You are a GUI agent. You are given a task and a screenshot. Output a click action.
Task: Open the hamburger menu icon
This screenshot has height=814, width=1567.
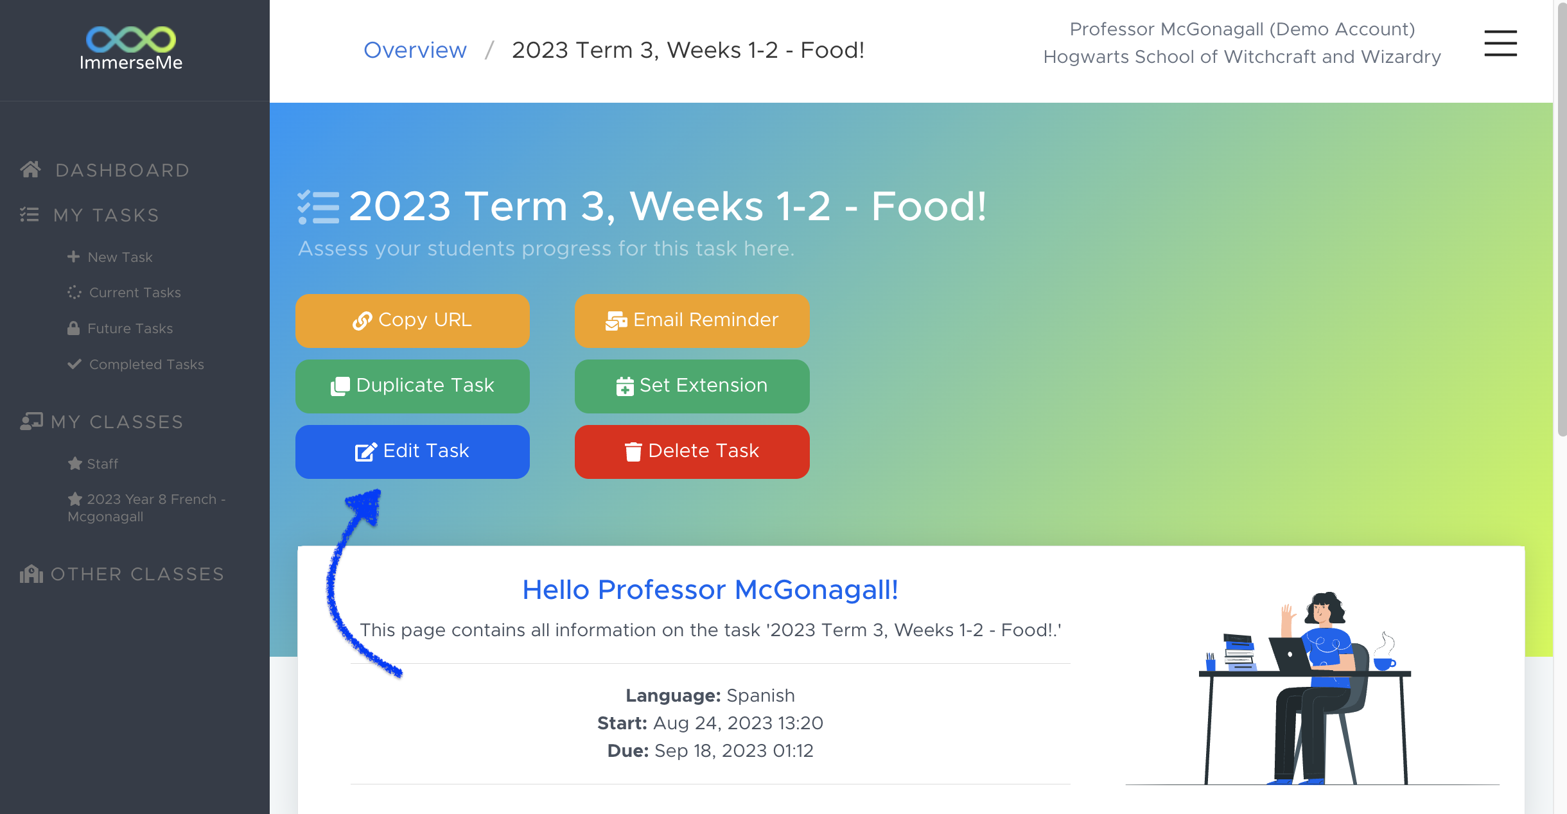click(x=1500, y=43)
